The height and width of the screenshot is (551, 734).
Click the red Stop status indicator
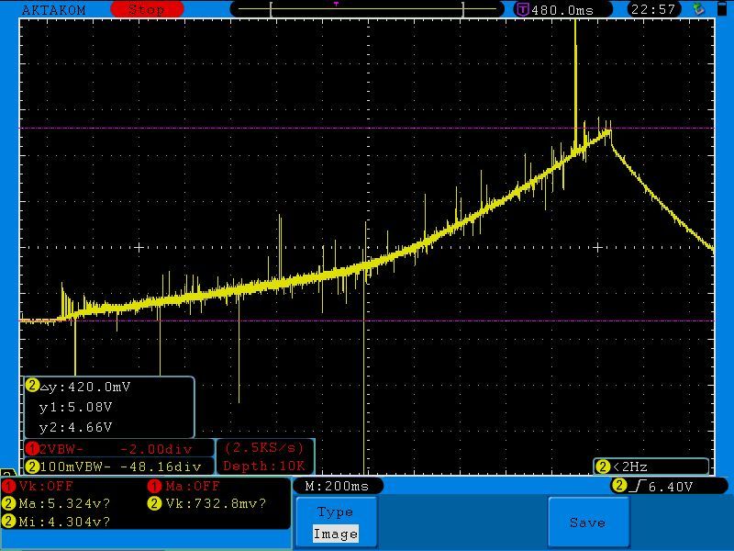[x=146, y=9]
